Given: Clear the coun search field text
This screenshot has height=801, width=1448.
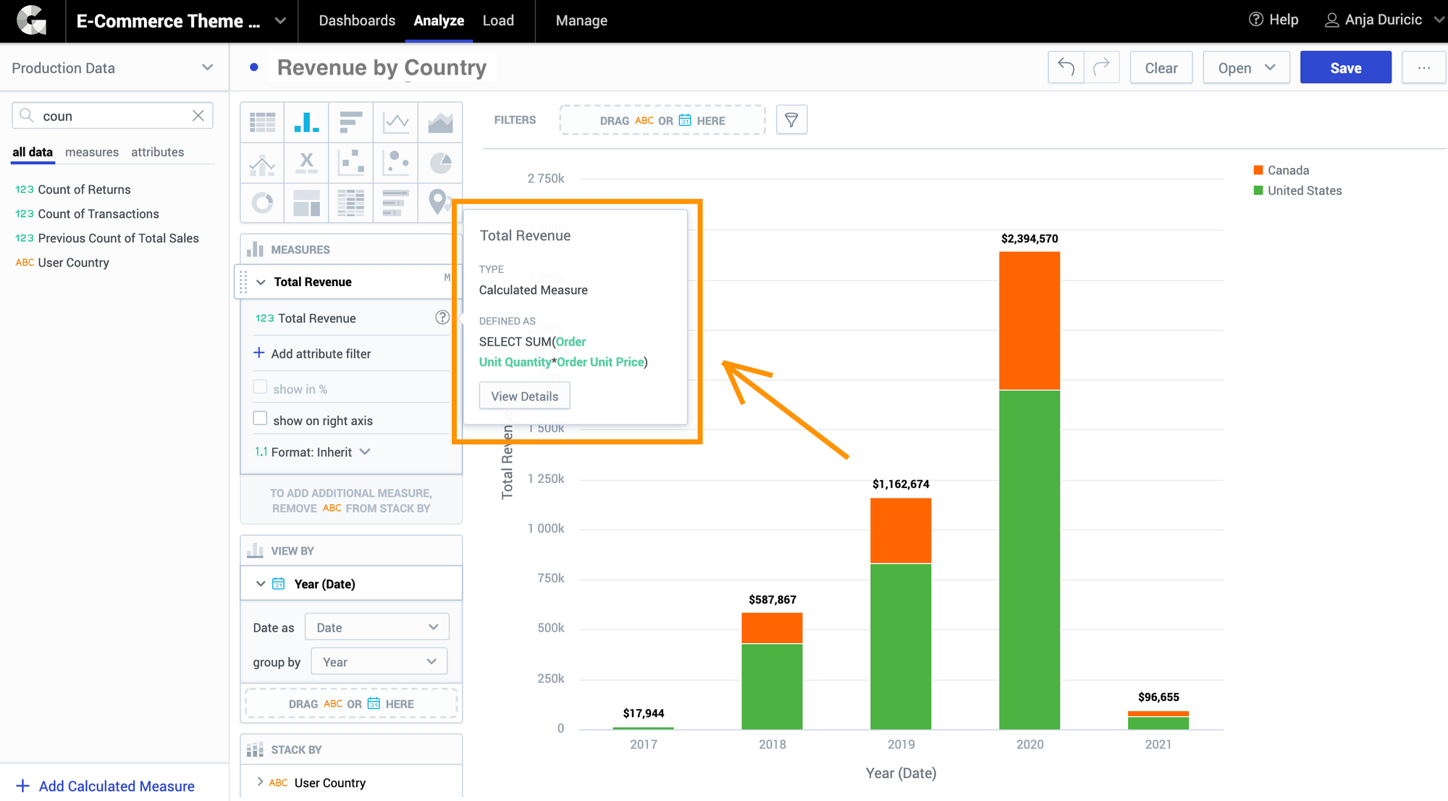Looking at the screenshot, I should pos(198,115).
